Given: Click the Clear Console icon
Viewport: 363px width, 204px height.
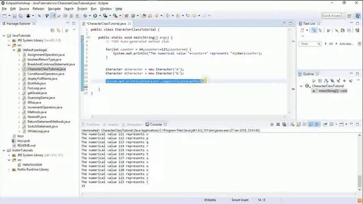Looking at the screenshot, I should click(x=293, y=125).
